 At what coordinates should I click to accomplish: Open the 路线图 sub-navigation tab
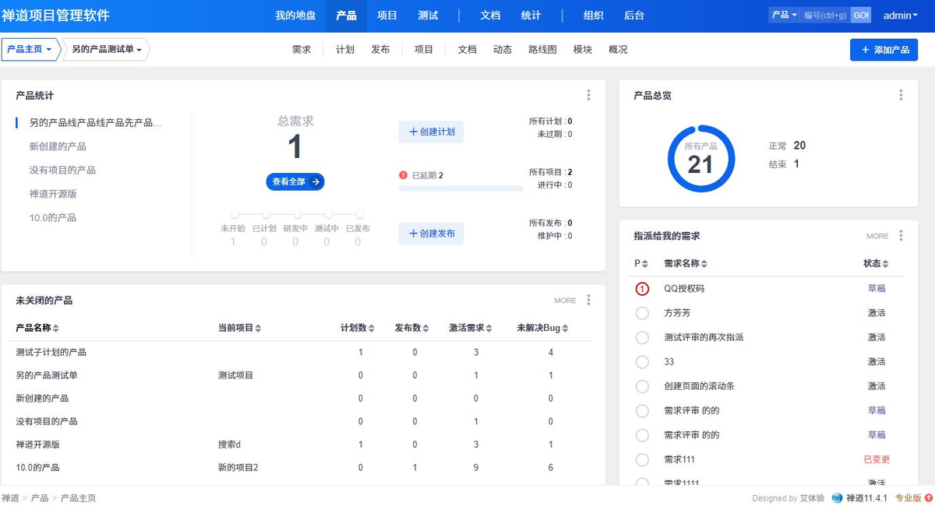(x=542, y=49)
